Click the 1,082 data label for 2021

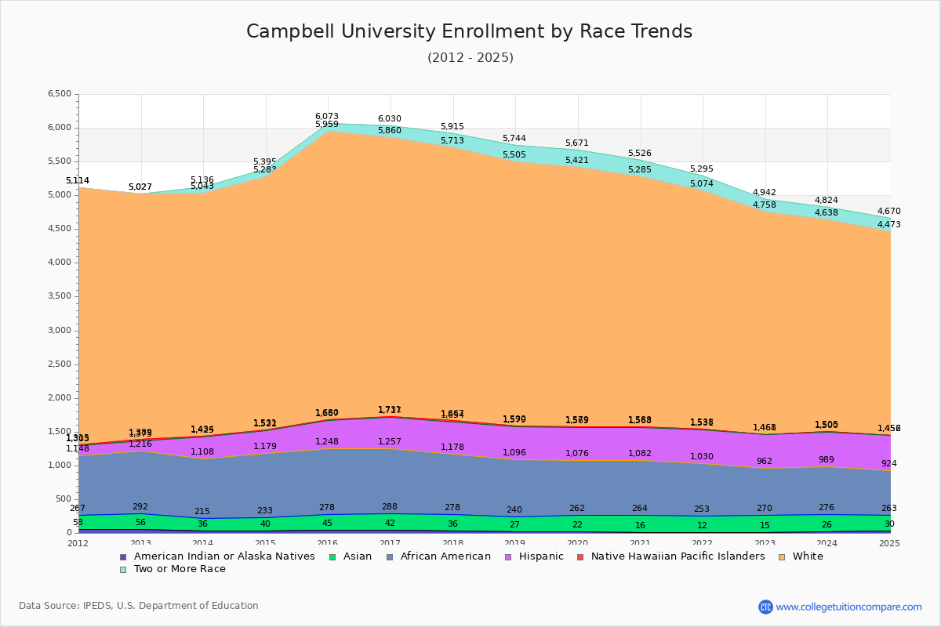[640, 453]
